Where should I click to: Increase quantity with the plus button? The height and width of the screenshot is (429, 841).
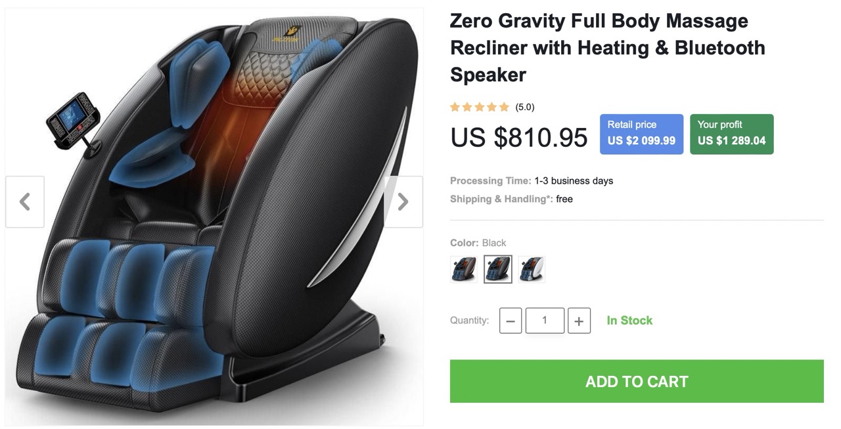point(579,321)
